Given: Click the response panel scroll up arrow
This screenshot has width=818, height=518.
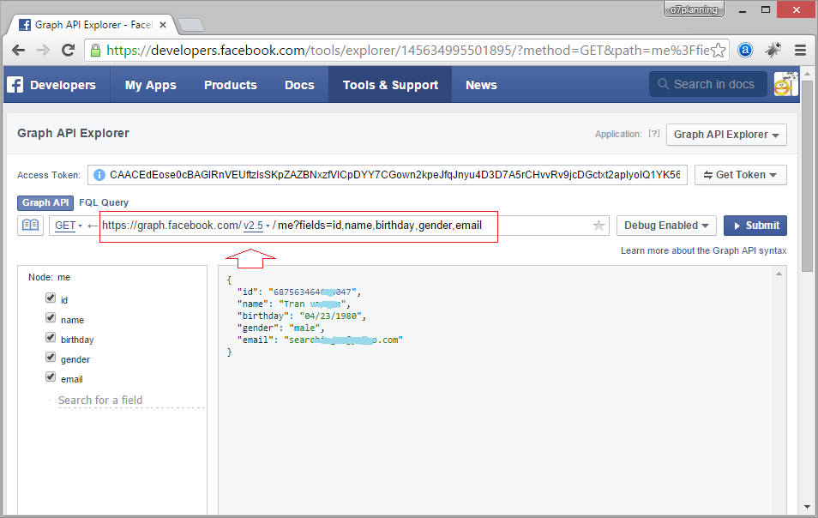Looking at the screenshot, I should pyautogui.click(x=779, y=274).
